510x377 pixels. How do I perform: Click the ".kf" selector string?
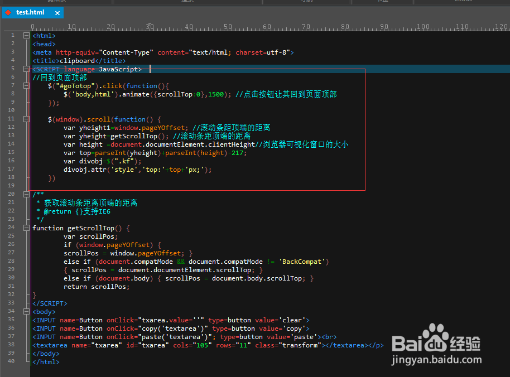coord(124,161)
